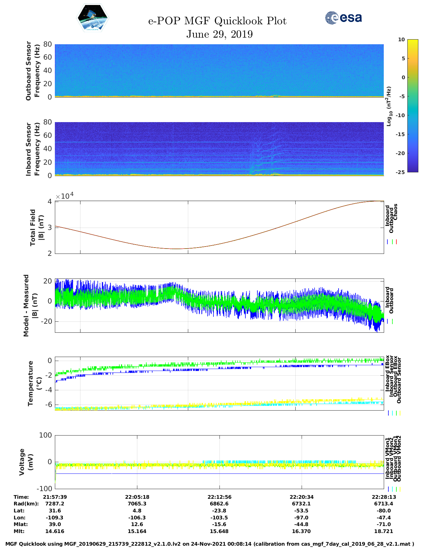Click the ×10^4 exponent above Total Field plot
This screenshot has height=549, width=424.
65,196
